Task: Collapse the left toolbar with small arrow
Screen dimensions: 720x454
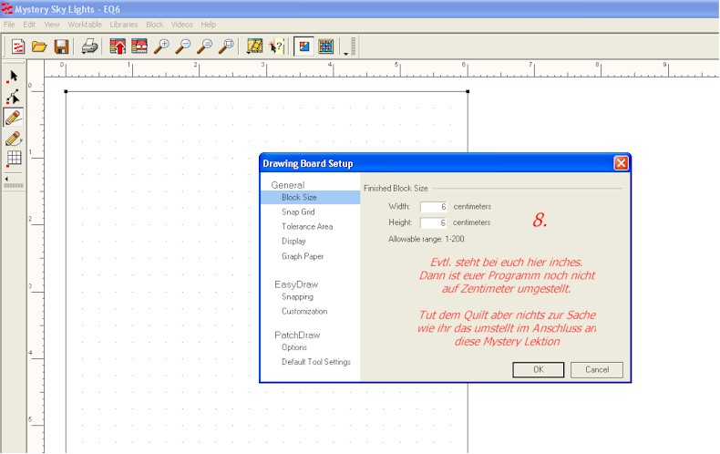Action: (6, 179)
